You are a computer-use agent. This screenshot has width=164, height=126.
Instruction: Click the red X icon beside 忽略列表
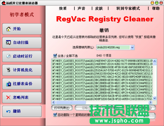tap(8, 97)
